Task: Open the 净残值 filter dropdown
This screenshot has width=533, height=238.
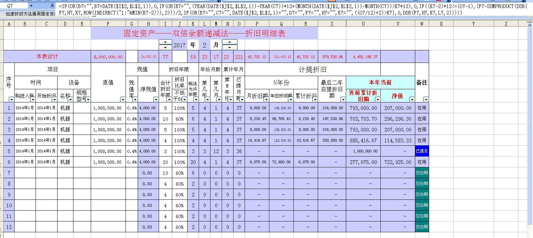Action: tap(156, 99)
